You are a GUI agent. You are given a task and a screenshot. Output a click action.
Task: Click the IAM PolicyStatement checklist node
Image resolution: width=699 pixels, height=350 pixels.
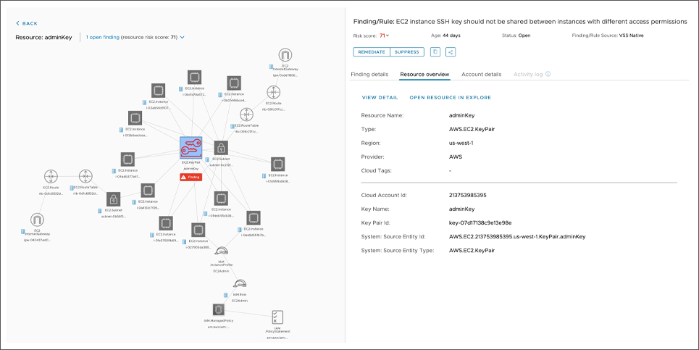coord(277,317)
